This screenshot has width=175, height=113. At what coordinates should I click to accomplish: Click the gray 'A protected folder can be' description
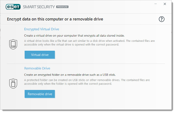[87, 82]
